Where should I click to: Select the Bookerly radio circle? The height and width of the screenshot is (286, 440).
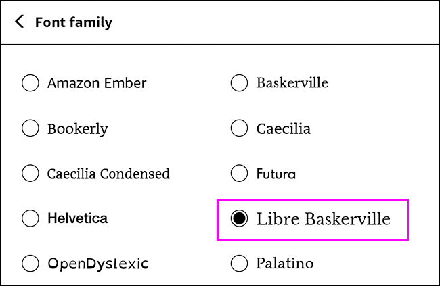[30, 128]
